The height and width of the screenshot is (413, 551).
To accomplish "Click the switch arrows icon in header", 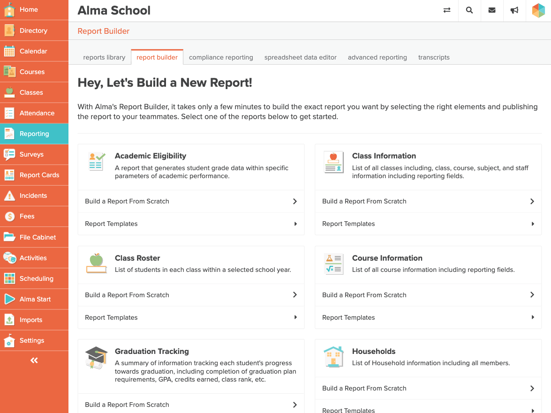I will (x=447, y=10).
